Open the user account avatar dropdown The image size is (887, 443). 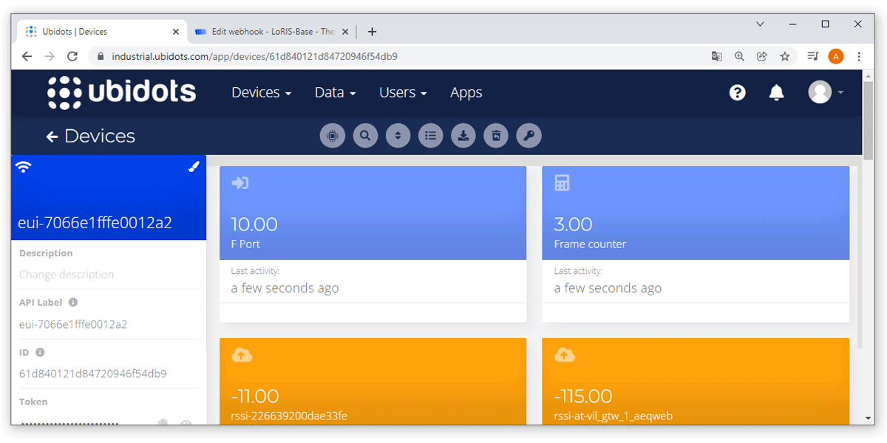coord(826,92)
